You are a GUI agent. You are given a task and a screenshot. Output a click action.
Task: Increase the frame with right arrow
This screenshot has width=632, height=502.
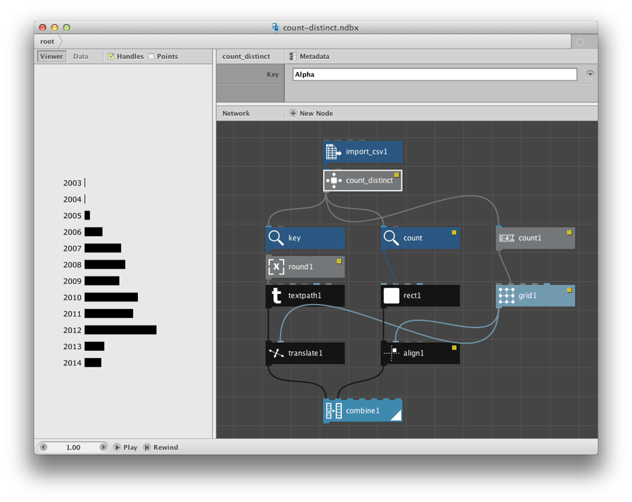[x=103, y=447]
